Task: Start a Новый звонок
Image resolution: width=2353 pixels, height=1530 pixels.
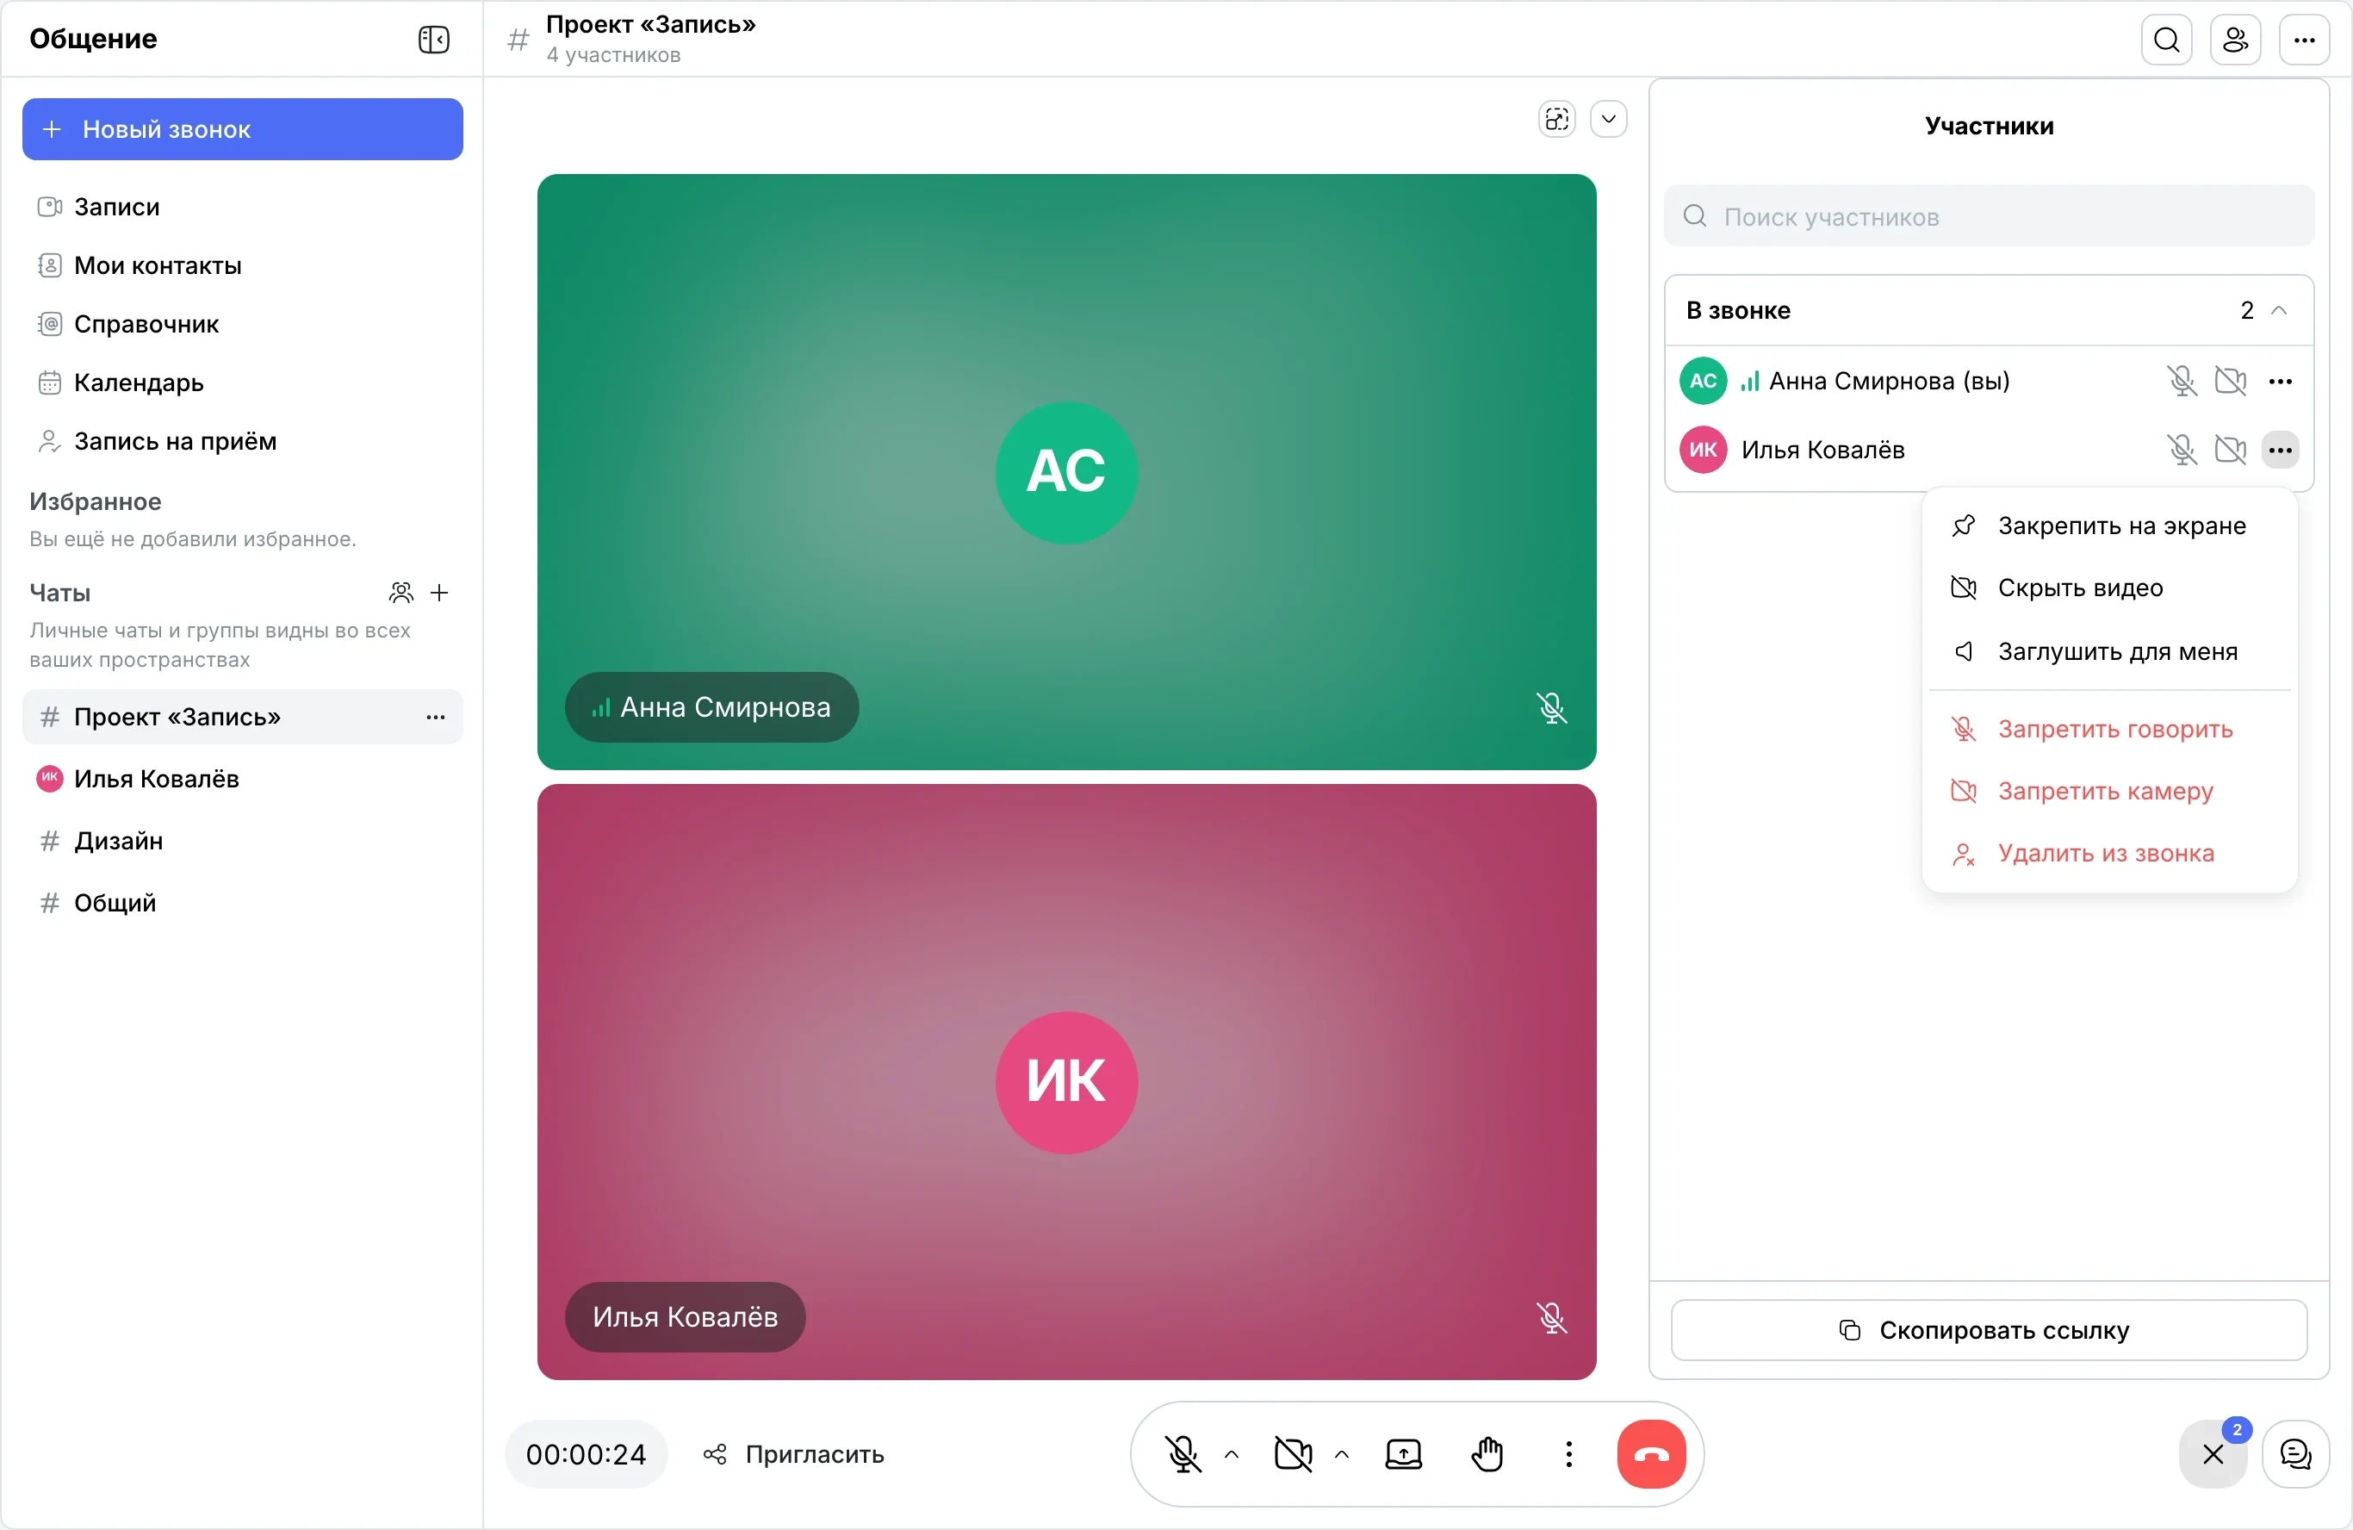Action: pos(242,128)
